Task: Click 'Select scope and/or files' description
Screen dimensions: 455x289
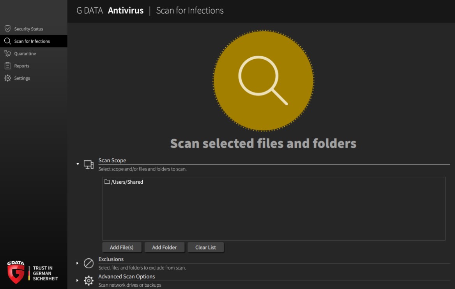Action: (x=142, y=169)
